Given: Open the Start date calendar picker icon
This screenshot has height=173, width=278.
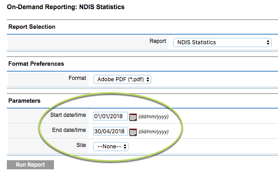Looking at the screenshot, I should pos(133,117).
